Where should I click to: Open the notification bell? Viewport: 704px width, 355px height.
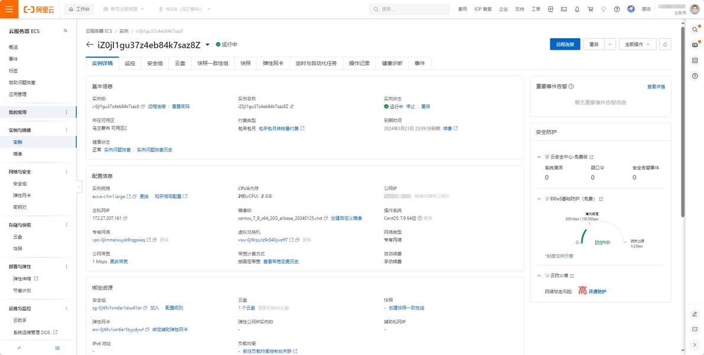pyautogui.click(x=577, y=9)
